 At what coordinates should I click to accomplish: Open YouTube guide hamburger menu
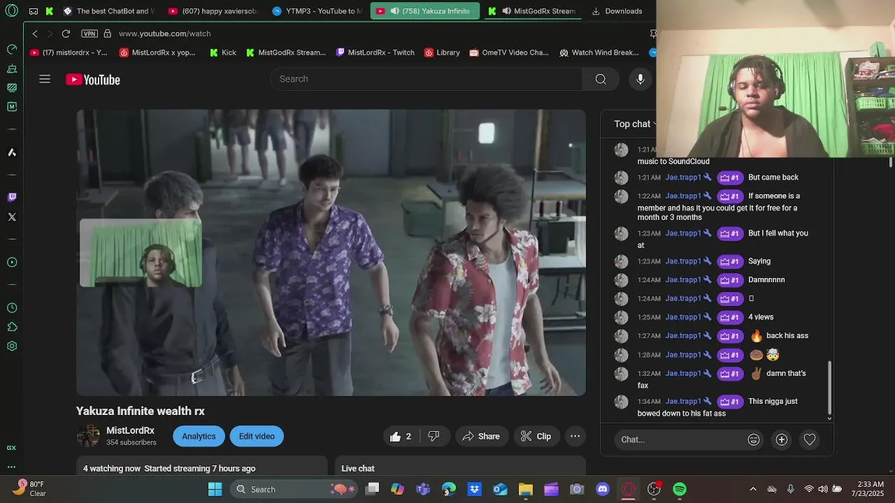click(45, 79)
